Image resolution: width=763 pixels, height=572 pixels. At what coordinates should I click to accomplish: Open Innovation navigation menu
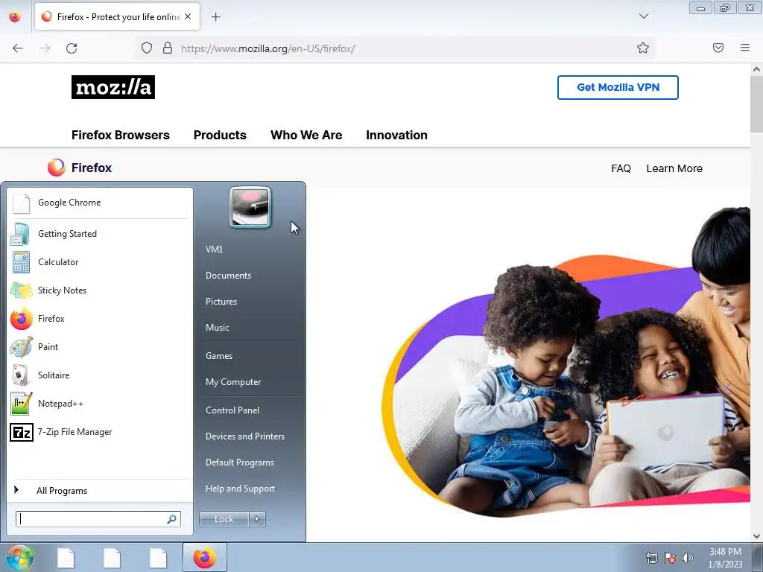click(396, 136)
